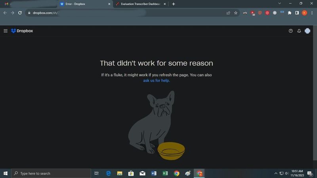Viewport: 317px width, 178px height.
Task: Open a new browser tab
Action: pos(174,4)
